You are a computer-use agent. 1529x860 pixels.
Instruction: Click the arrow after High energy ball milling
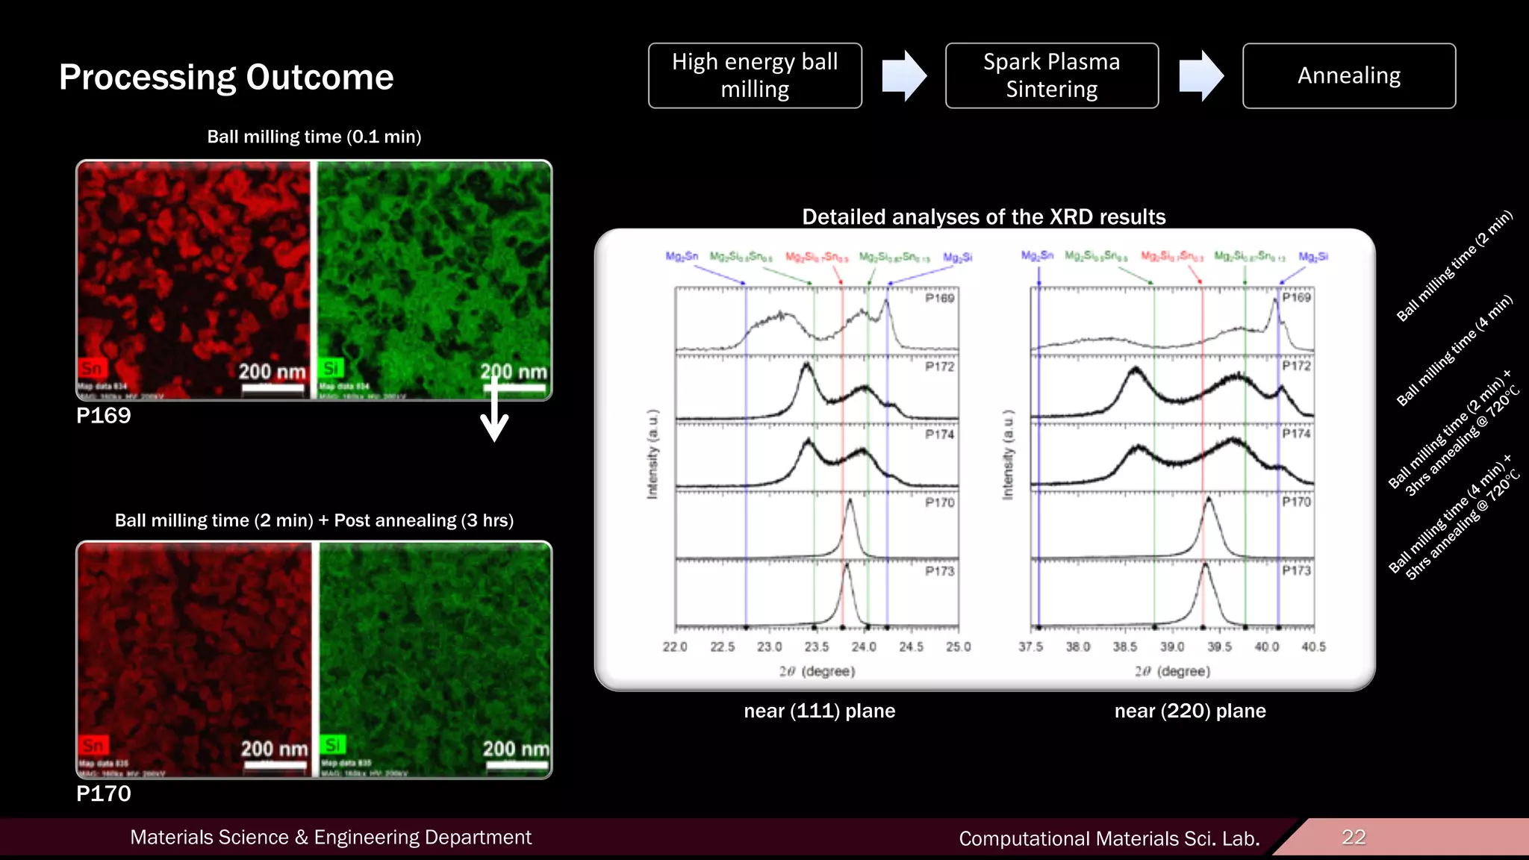pyautogui.click(x=903, y=75)
